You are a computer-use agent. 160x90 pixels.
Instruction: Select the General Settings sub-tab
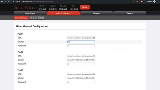tap(21, 18)
